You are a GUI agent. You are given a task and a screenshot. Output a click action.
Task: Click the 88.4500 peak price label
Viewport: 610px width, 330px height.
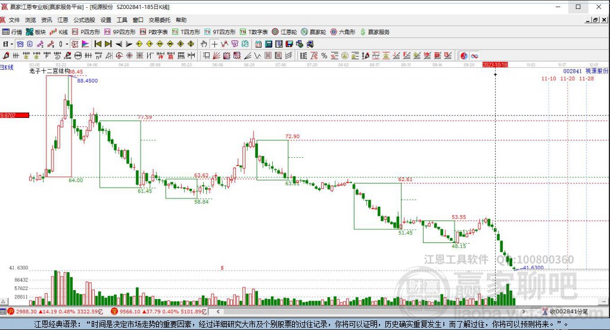coord(88,80)
